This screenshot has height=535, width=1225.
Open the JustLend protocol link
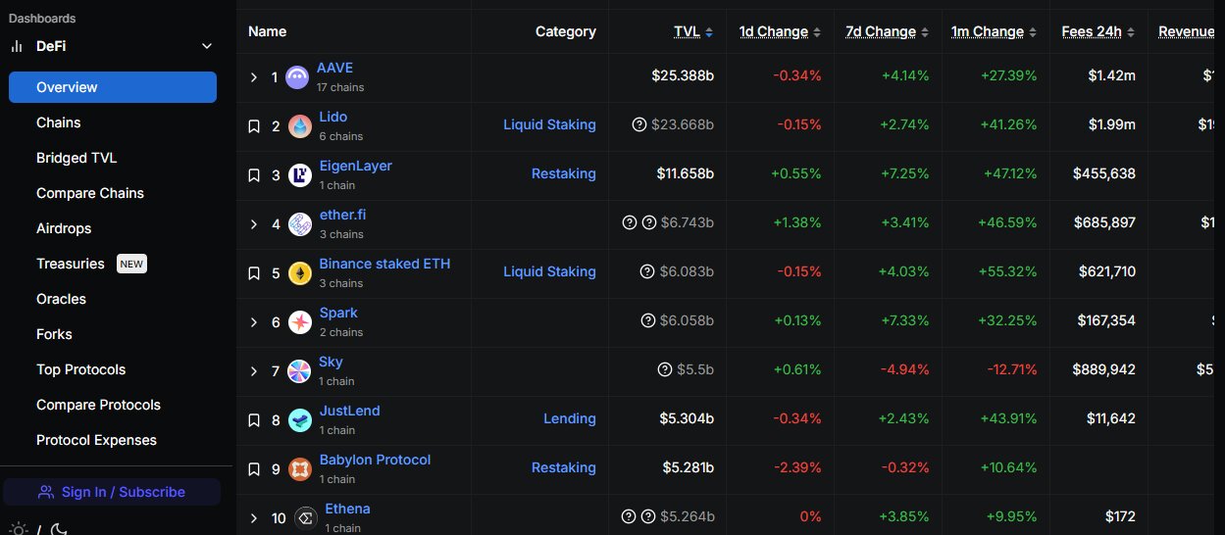coord(349,411)
